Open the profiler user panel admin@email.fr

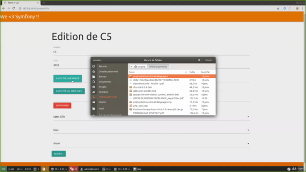tap(90, 169)
